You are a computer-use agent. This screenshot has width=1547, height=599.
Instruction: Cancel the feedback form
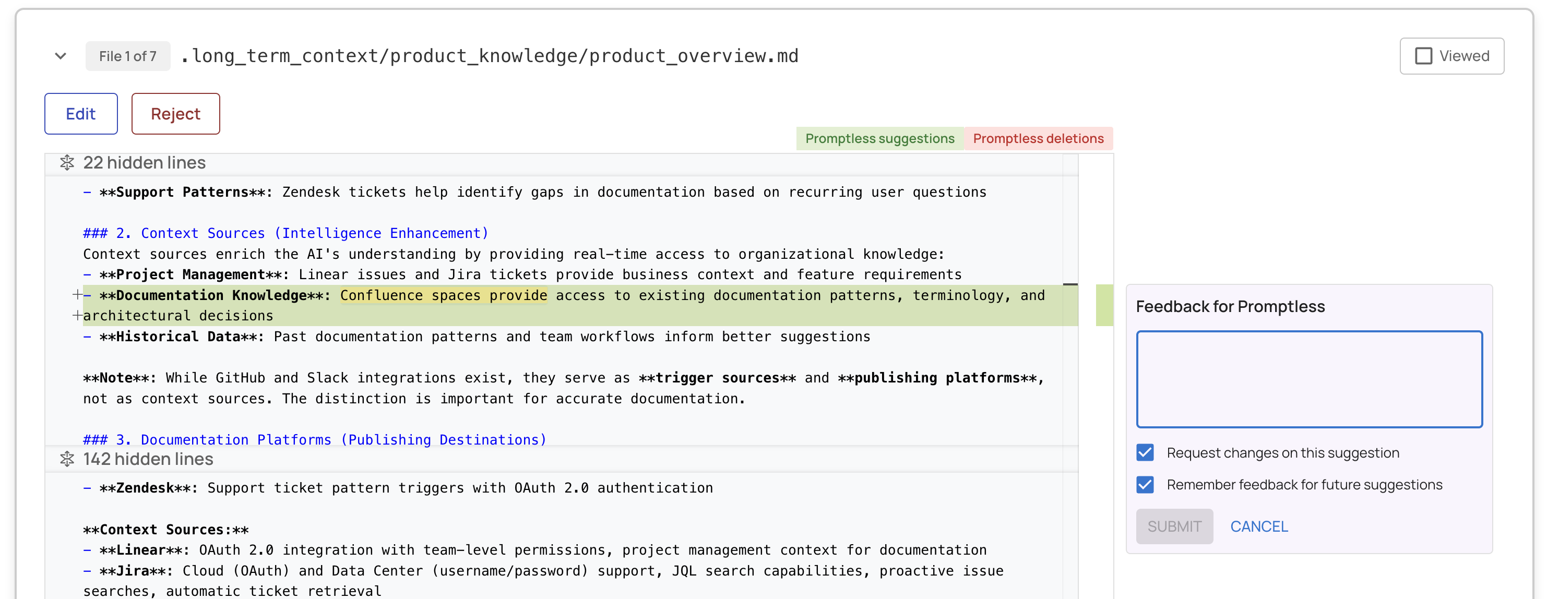pyautogui.click(x=1259, y=526)
